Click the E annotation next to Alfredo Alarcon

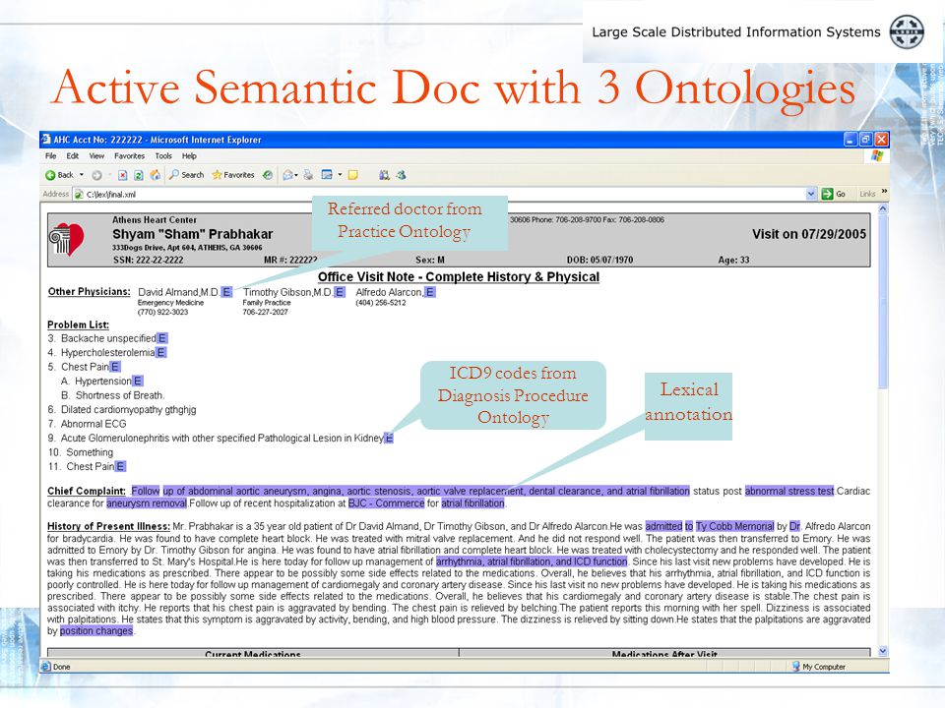[x=430, y=292]
